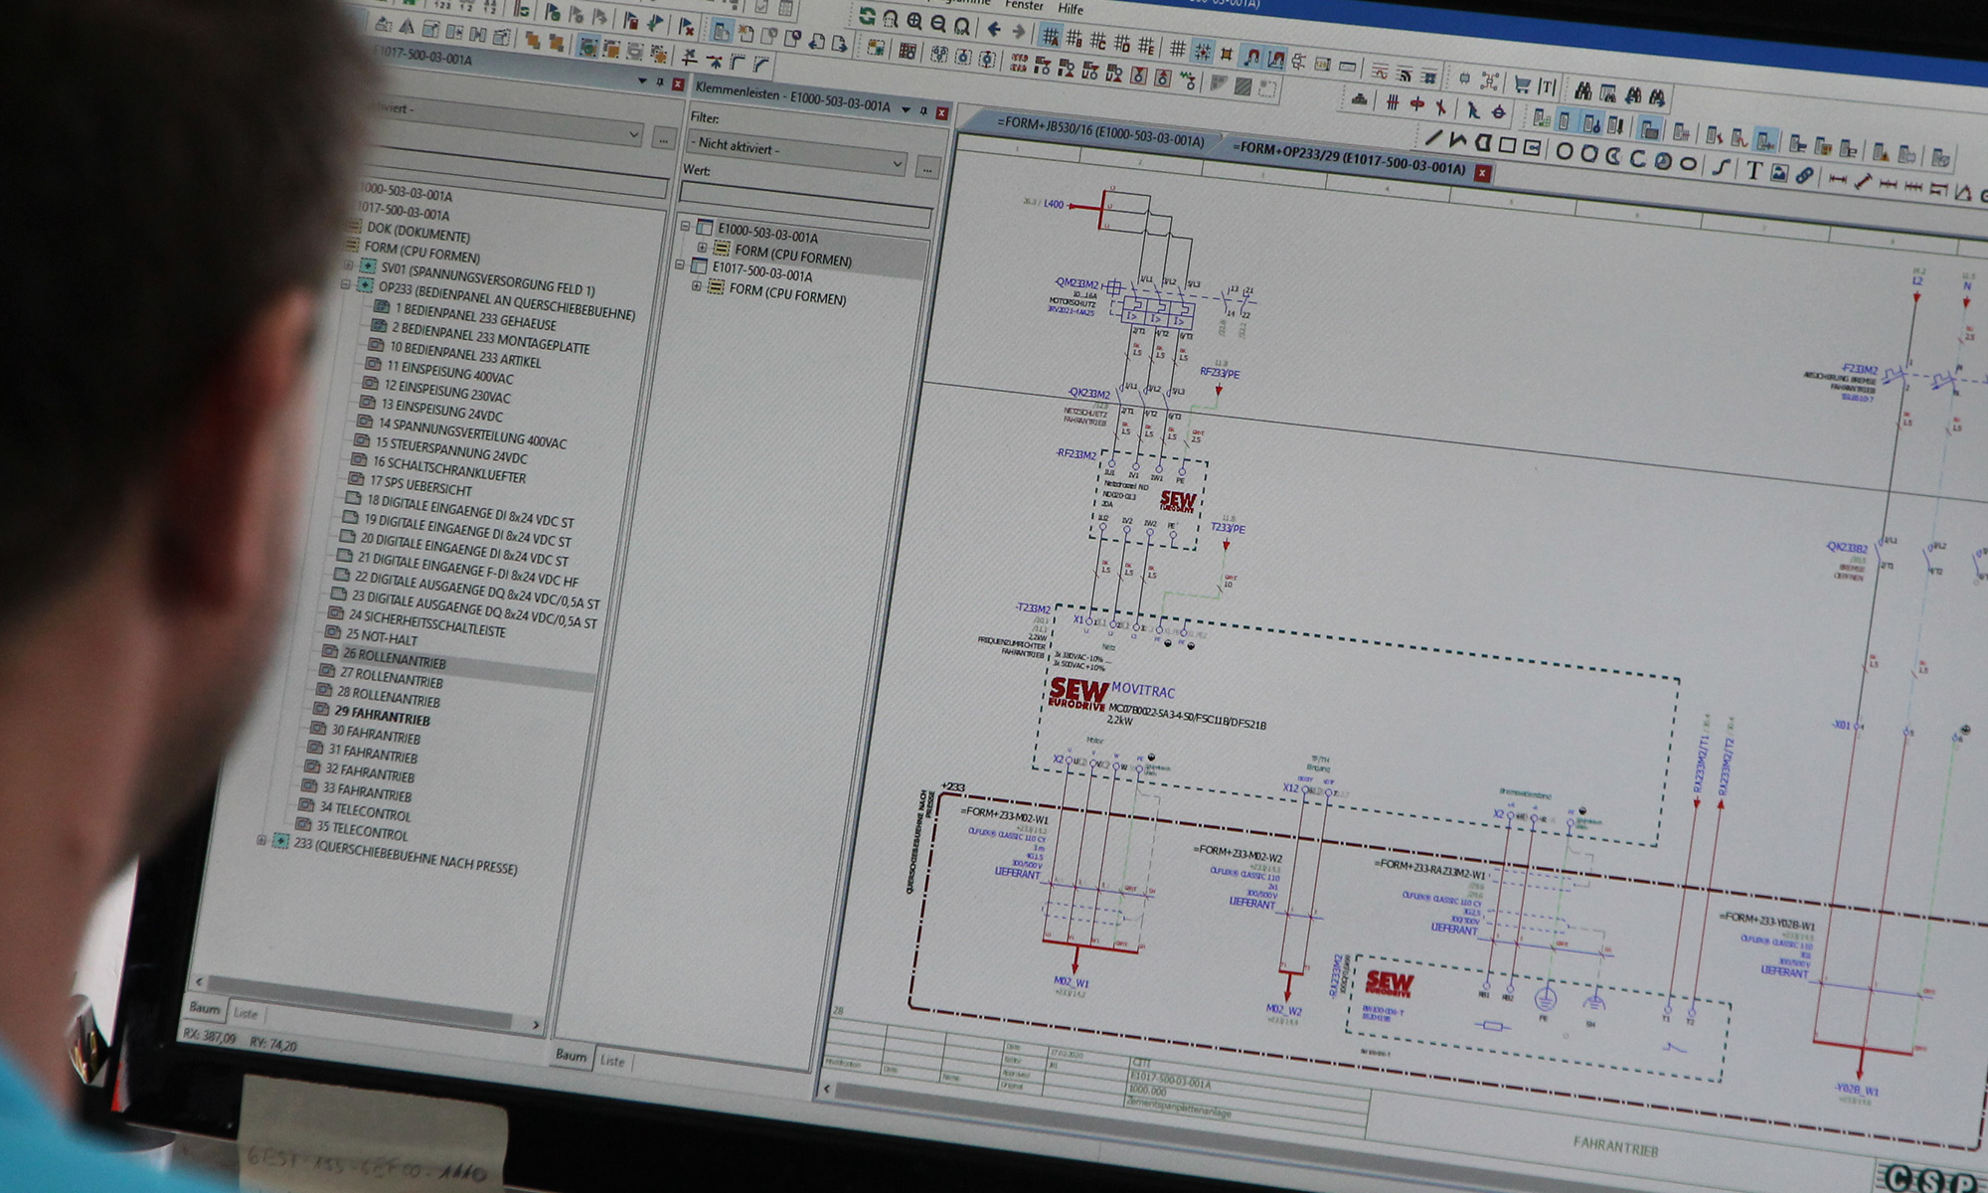Select the rectangle drawing tool
Screen dimensions: 1988x1193
click(1507, 146)
